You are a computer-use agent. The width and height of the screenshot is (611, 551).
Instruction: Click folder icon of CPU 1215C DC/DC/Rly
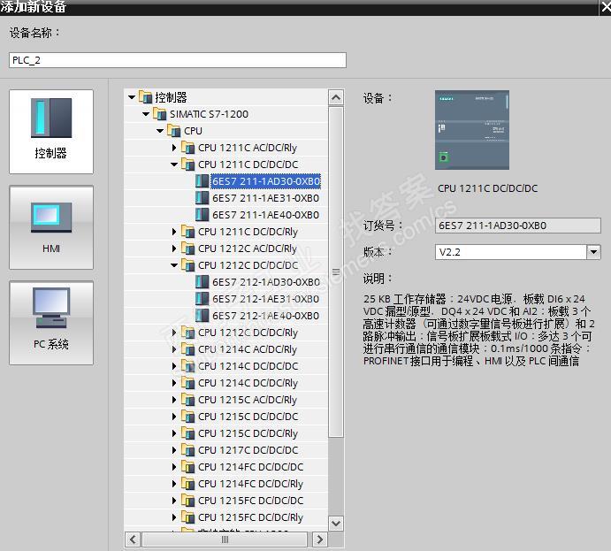pos(187,433)
